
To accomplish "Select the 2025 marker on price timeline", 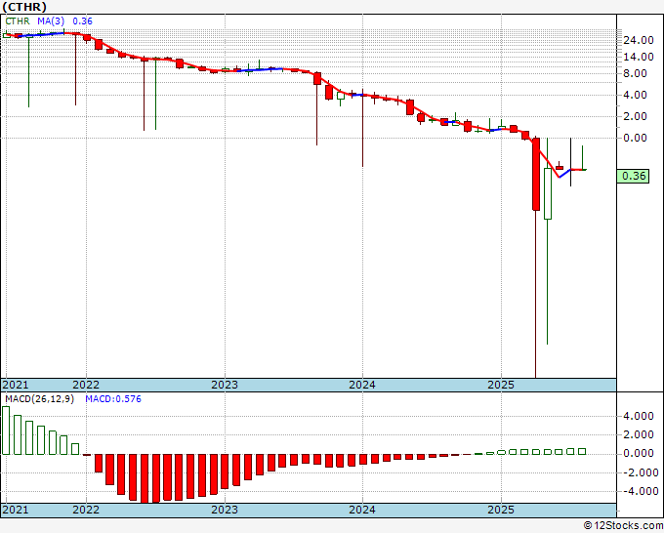I will (501, 385).
